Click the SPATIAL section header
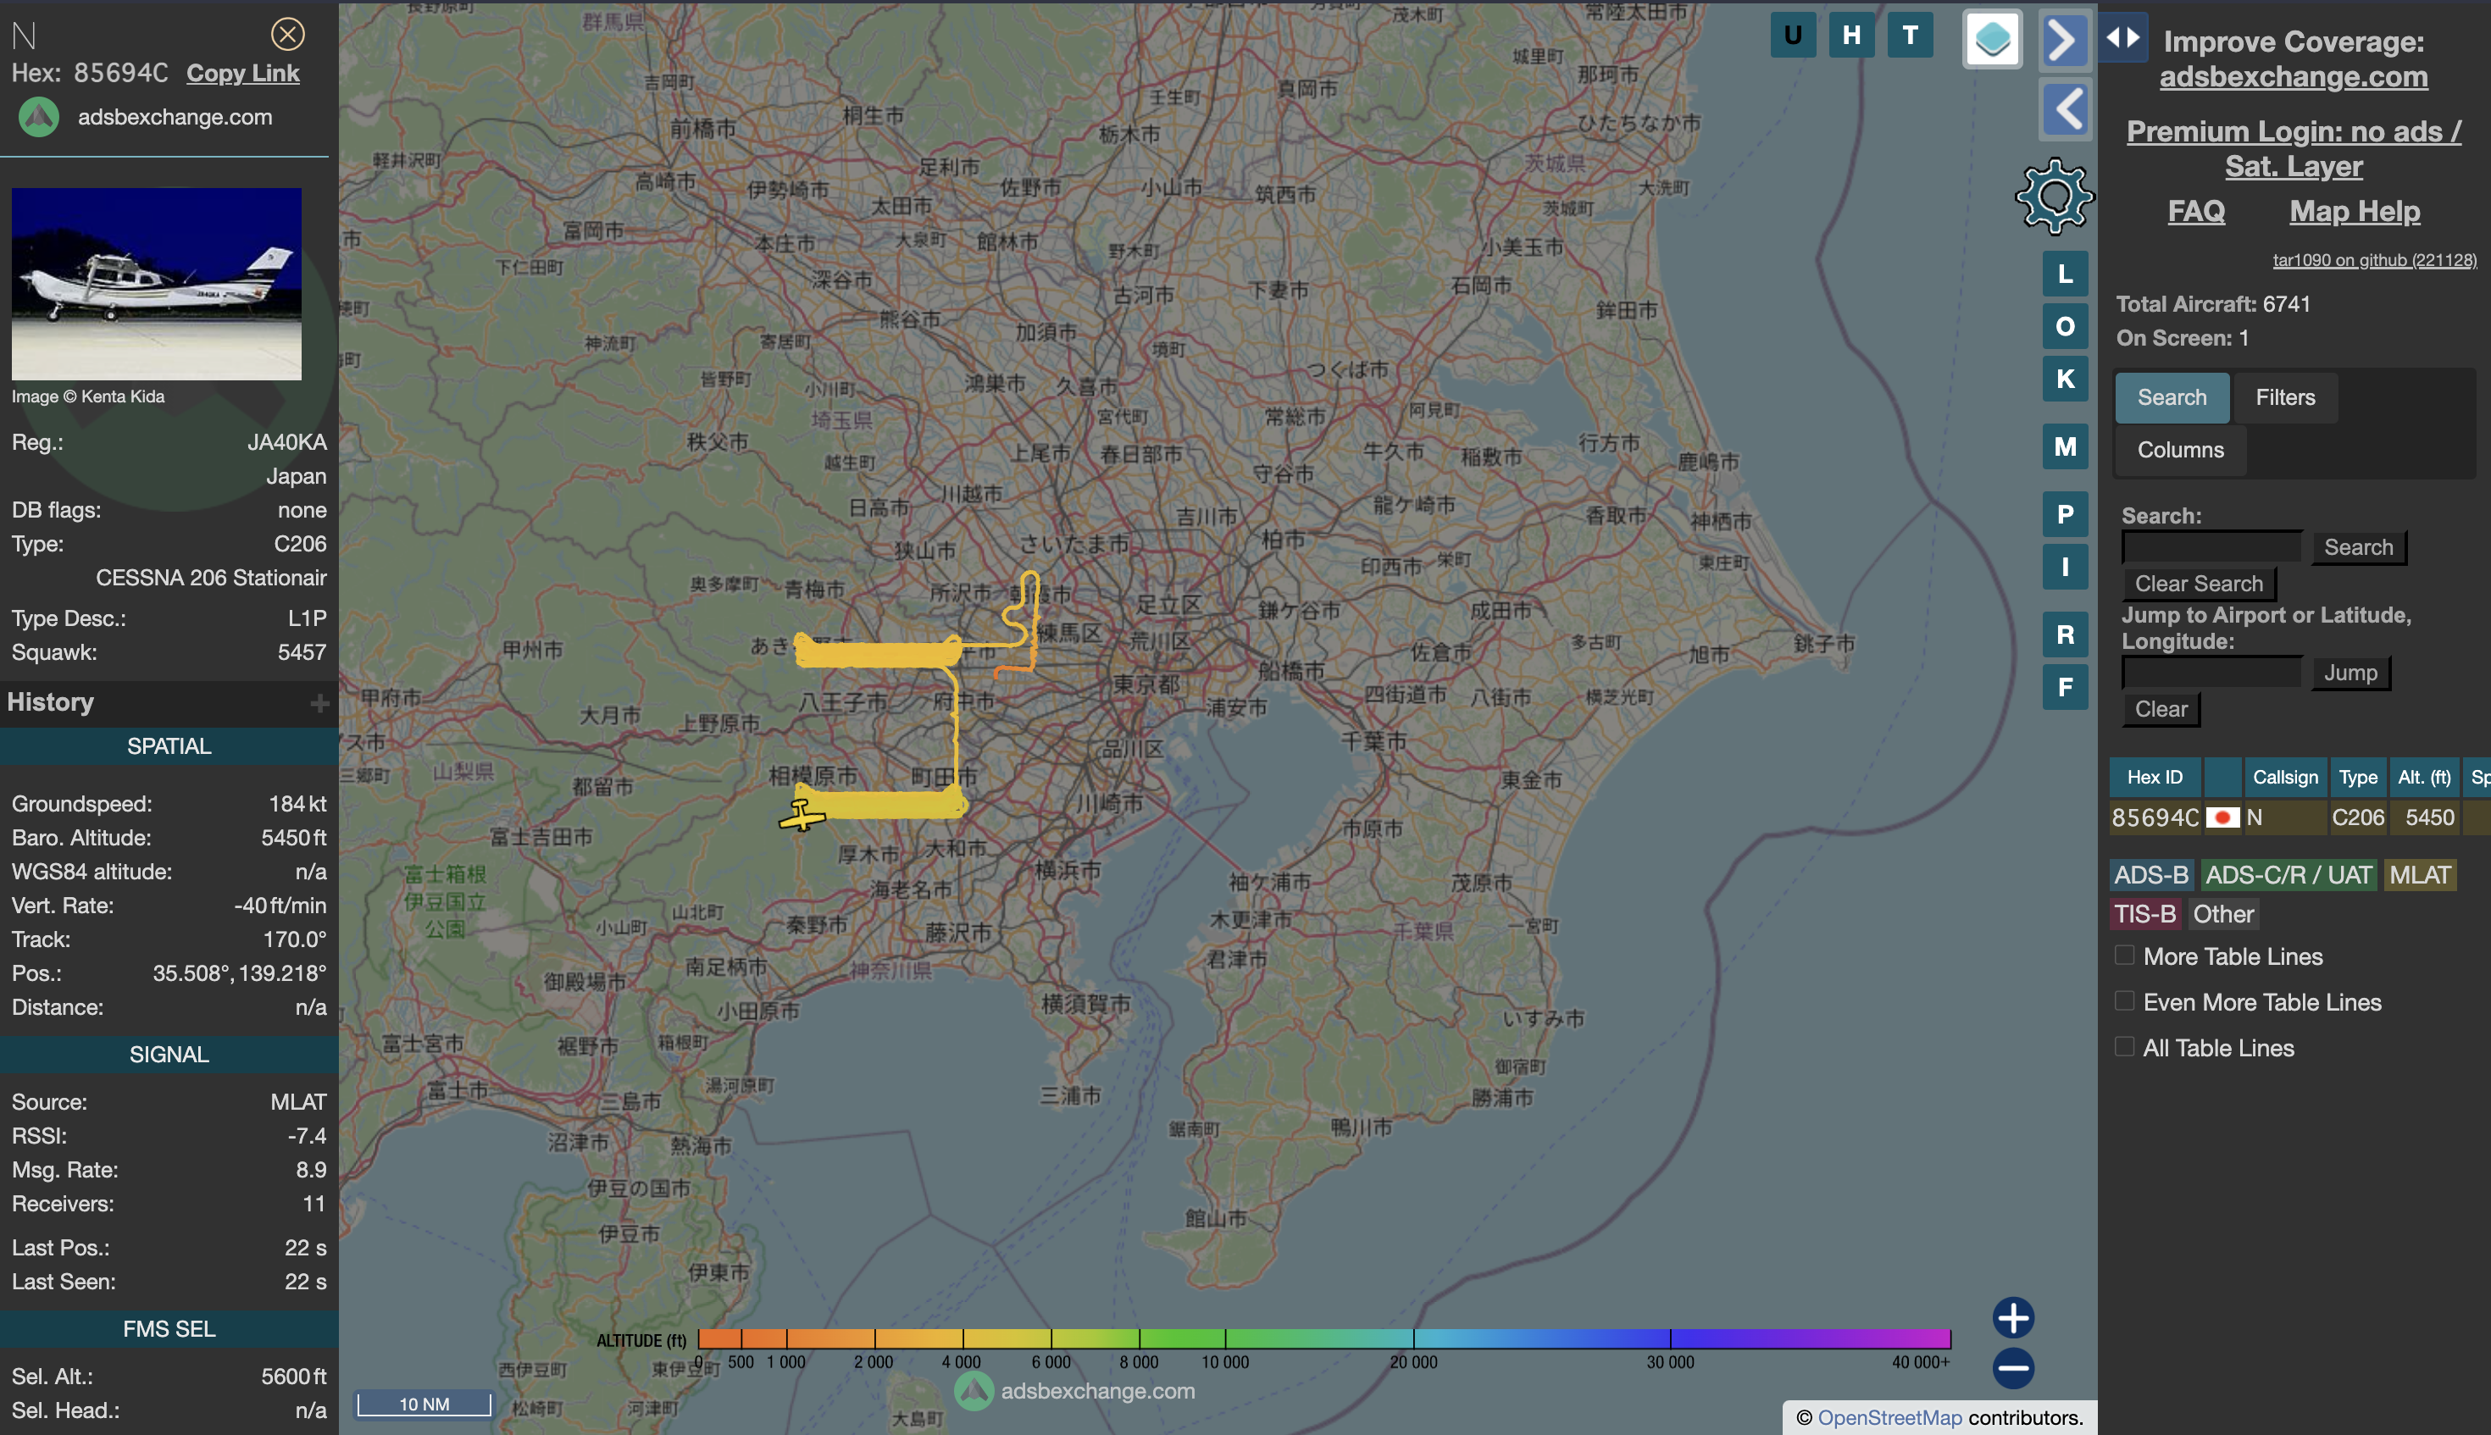 pos(169,746)
